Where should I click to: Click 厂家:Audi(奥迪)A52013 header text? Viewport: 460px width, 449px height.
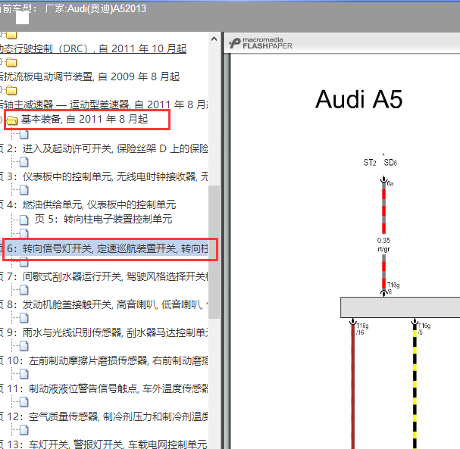95,8
